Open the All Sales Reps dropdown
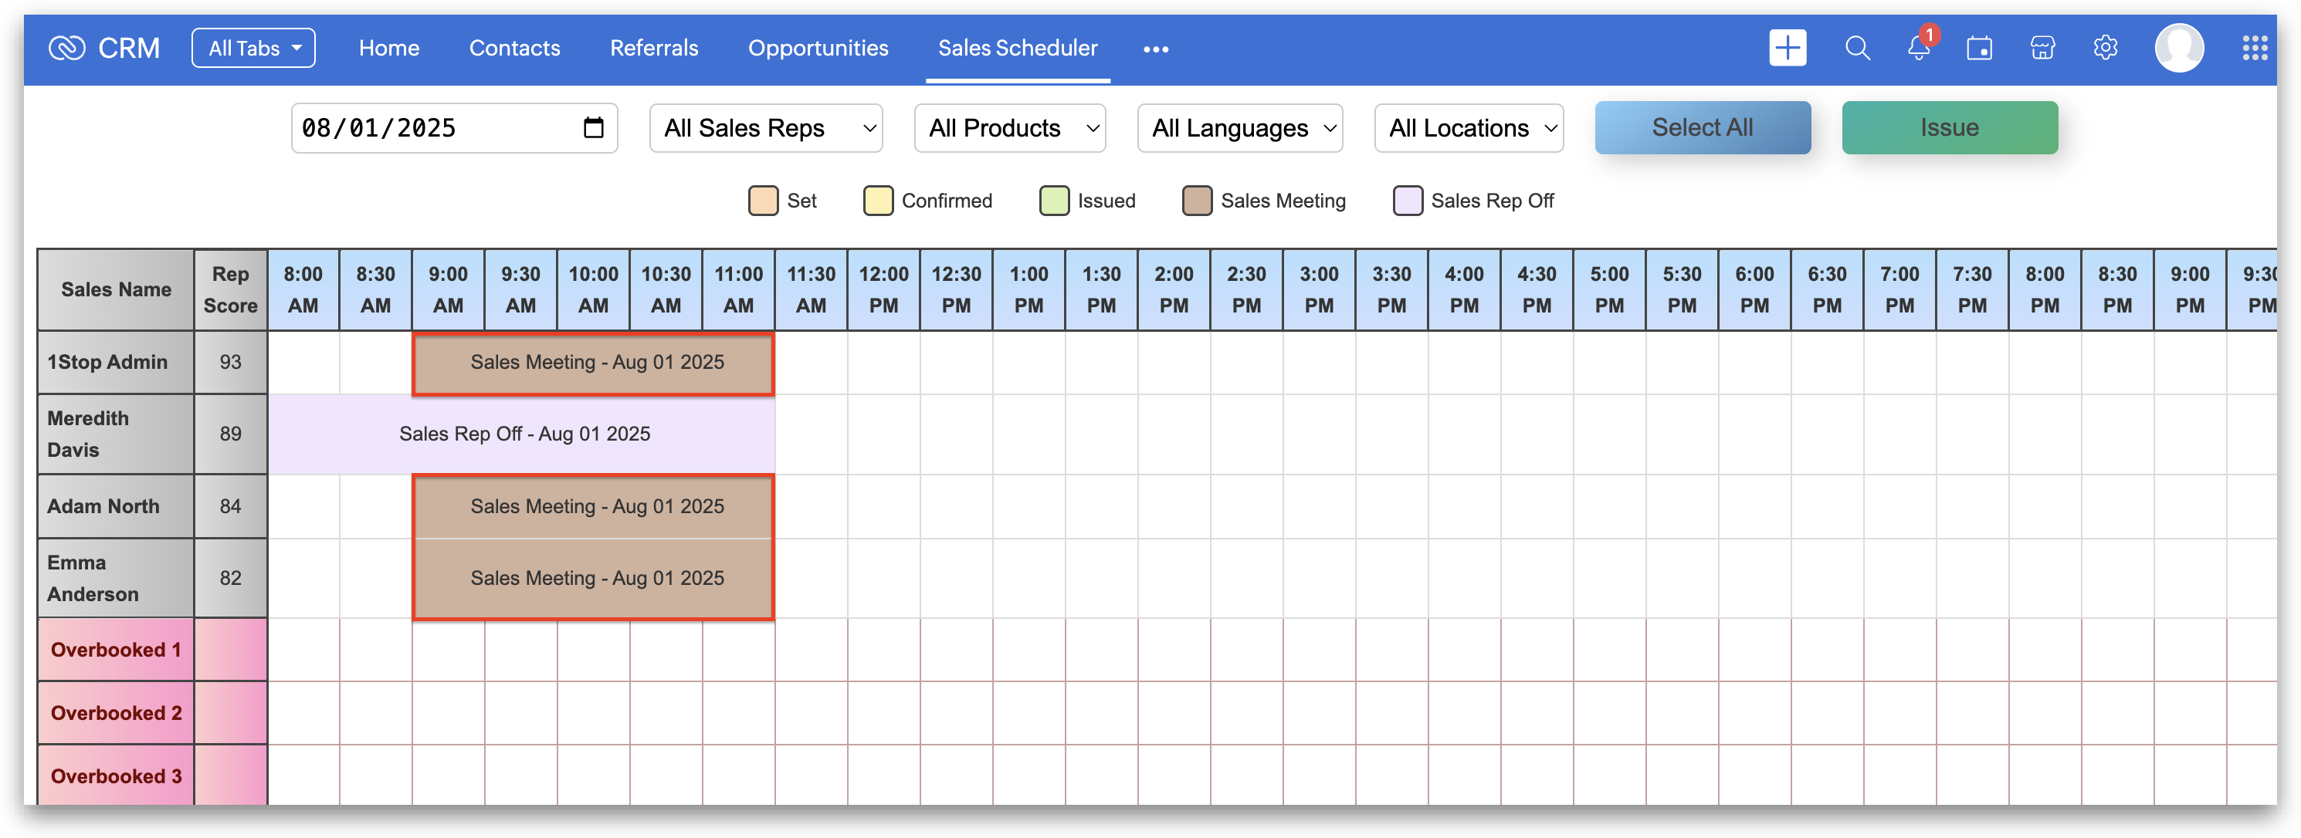The image size is (2301, 838). click(765, 127)
